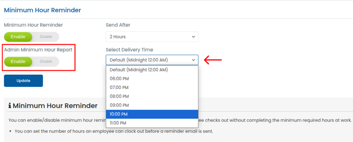
Task: Enable the Admin Minimum Hour Report
Action: point(18,62)
